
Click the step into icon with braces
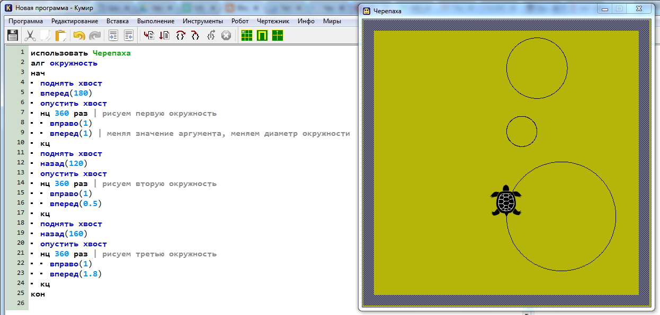click(x=195, y=35)
